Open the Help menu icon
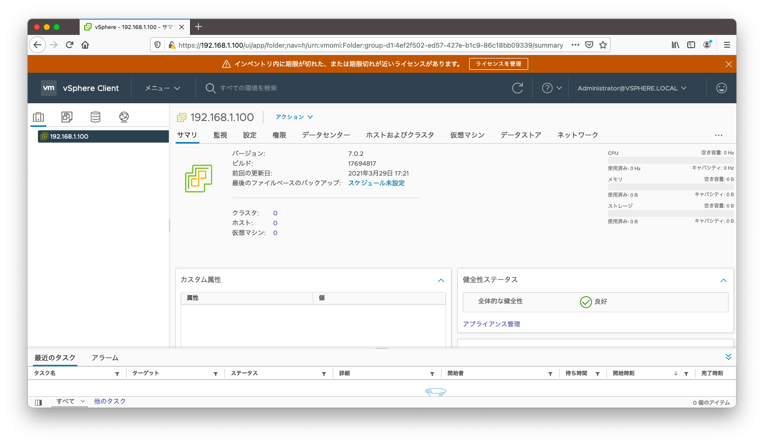 coord(547,88)
